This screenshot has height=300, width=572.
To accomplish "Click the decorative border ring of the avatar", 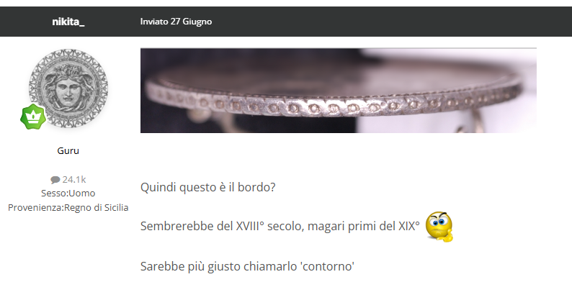I will click(68, 54).
